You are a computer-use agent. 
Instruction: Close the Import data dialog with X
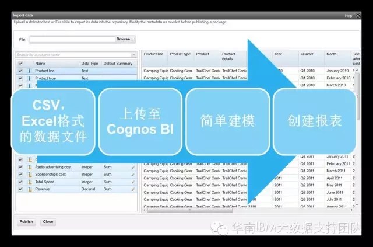(358, 16)
